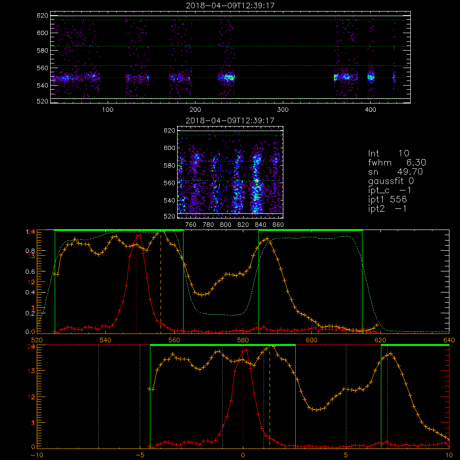Click x-axis label 560 on profile plot
Viewport: 460px width, 460px height.
pyautogui.click(x=174, y=340)
